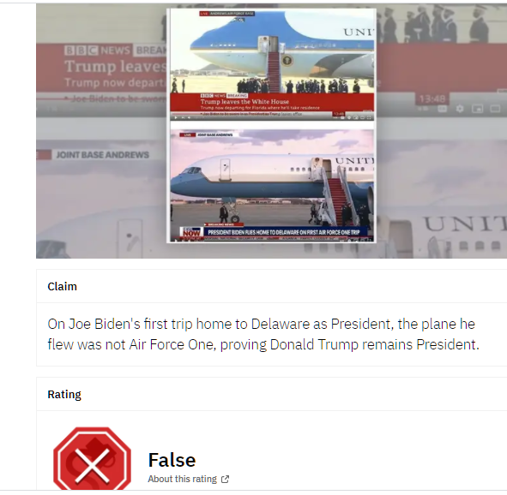Click the Joint Base Andrews label in the background
Image resolution: width=507 pixels, height=495 pixels.
click(x=102, y=155)
